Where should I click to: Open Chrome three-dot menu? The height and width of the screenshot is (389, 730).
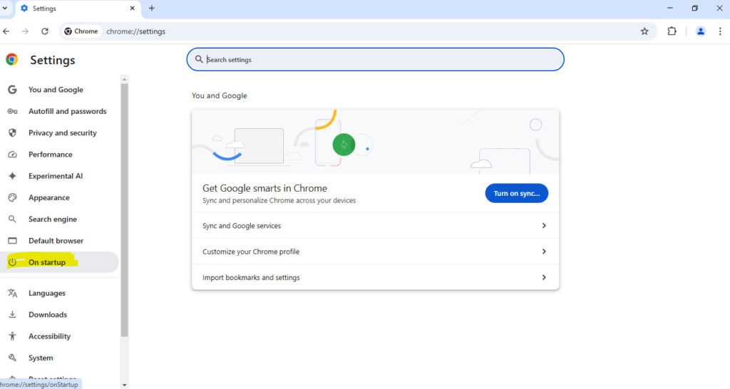coord(720,31)
